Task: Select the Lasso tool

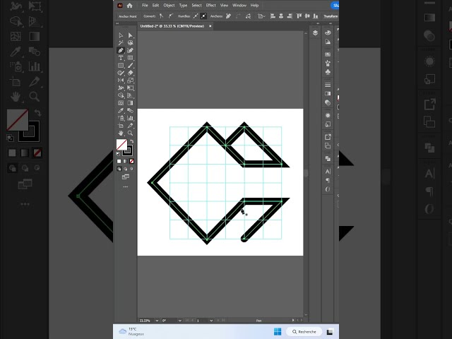Action: [x=130, y=43]
